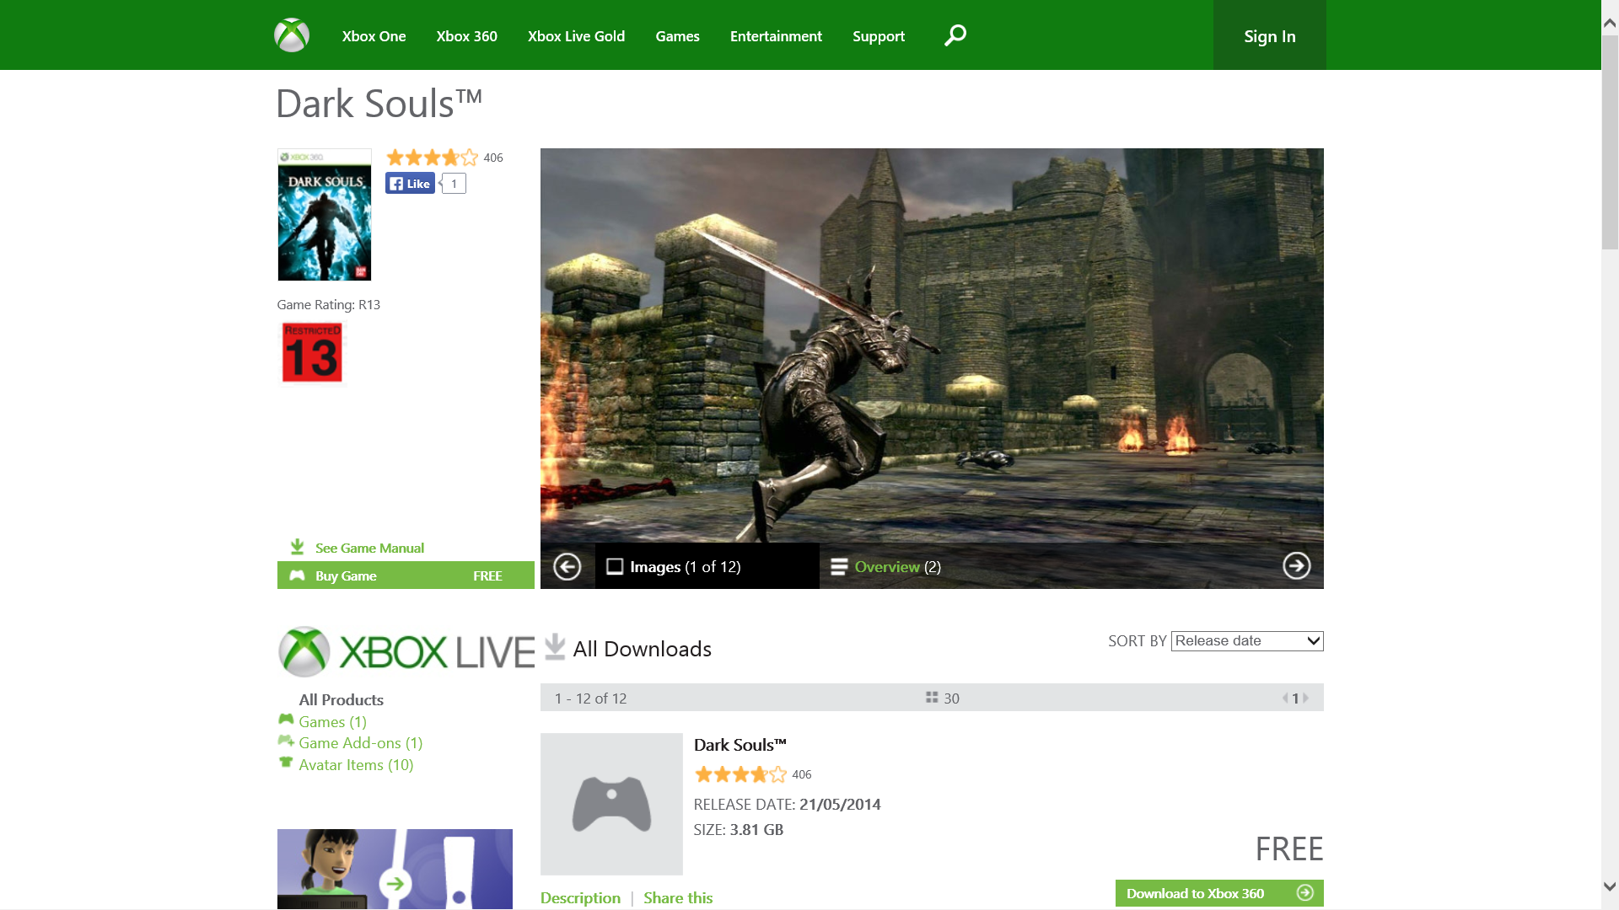Select the Images (1 of 12) tab
The height and width of the screenshot is (910, 1619).
click(707, 566)
